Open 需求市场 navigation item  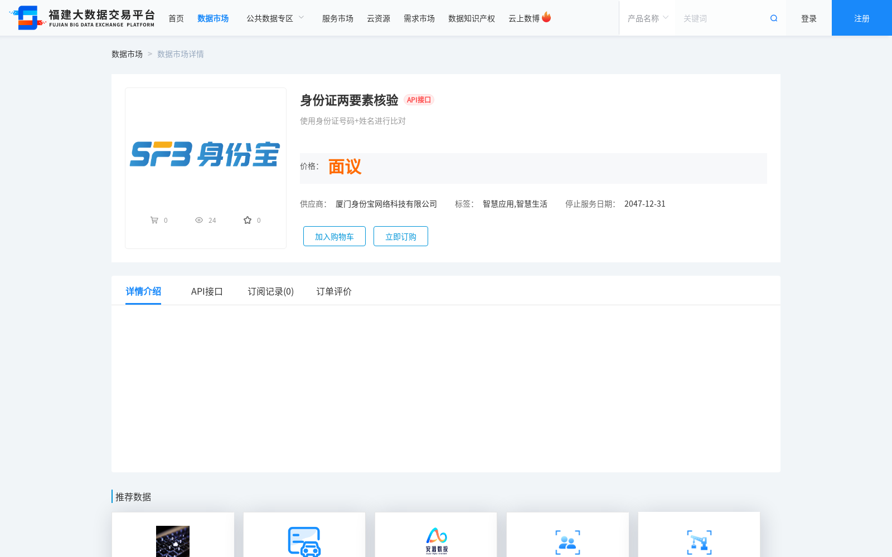click(419, 18)
